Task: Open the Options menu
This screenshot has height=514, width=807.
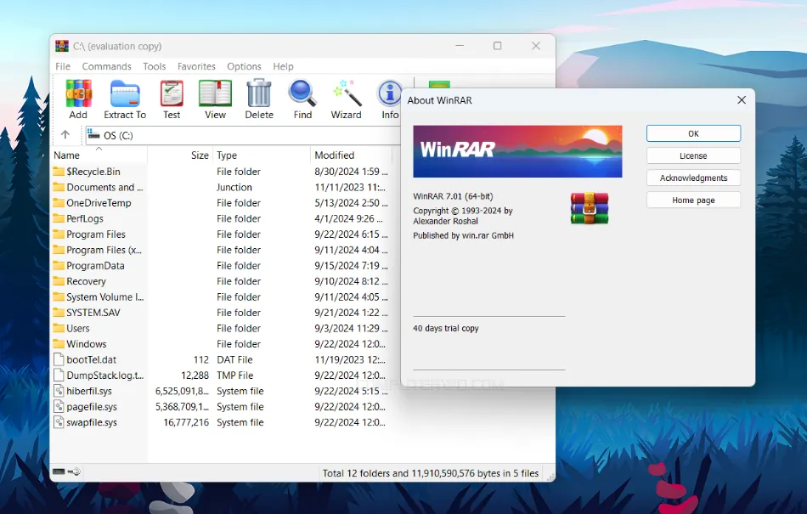Action: point(244,66)
